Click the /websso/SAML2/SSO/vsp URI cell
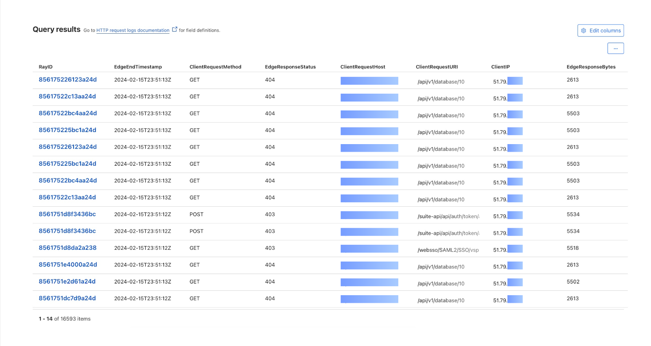This screenshot has height=346, width=651. click(x=448, y=250)
